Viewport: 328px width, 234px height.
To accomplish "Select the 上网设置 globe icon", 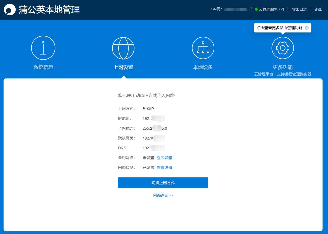I will 123,48.
